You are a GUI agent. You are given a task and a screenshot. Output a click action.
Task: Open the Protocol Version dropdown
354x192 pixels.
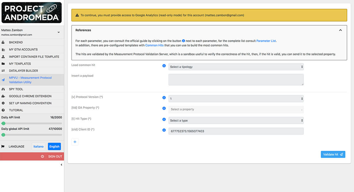(236, 99)
